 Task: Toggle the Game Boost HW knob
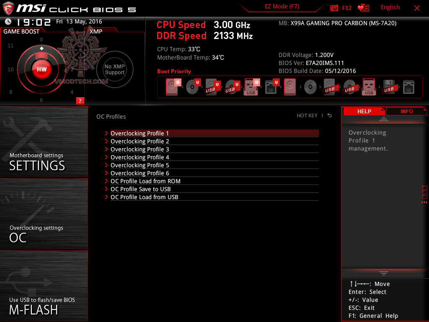(41, 69)
